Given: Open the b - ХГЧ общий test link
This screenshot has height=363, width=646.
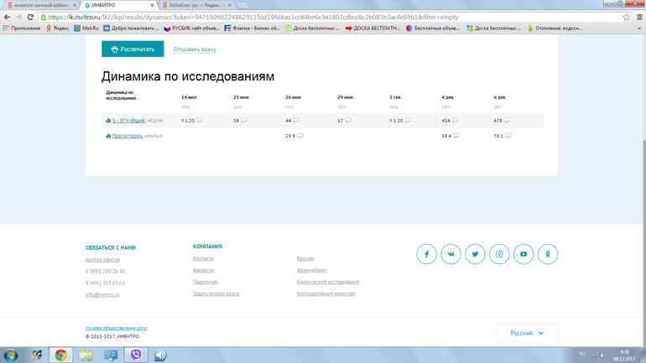Looking at the screenshot, I should pyautogui.click(x=128, y=121).
